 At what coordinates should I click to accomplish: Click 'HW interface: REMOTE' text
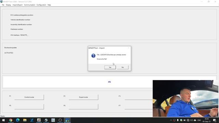coord(19,35)
